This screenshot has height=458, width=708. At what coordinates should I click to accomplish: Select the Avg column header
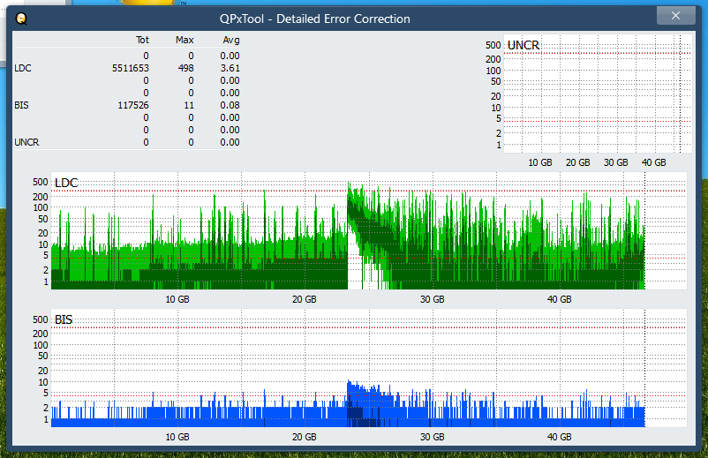[x=230, y=40]
